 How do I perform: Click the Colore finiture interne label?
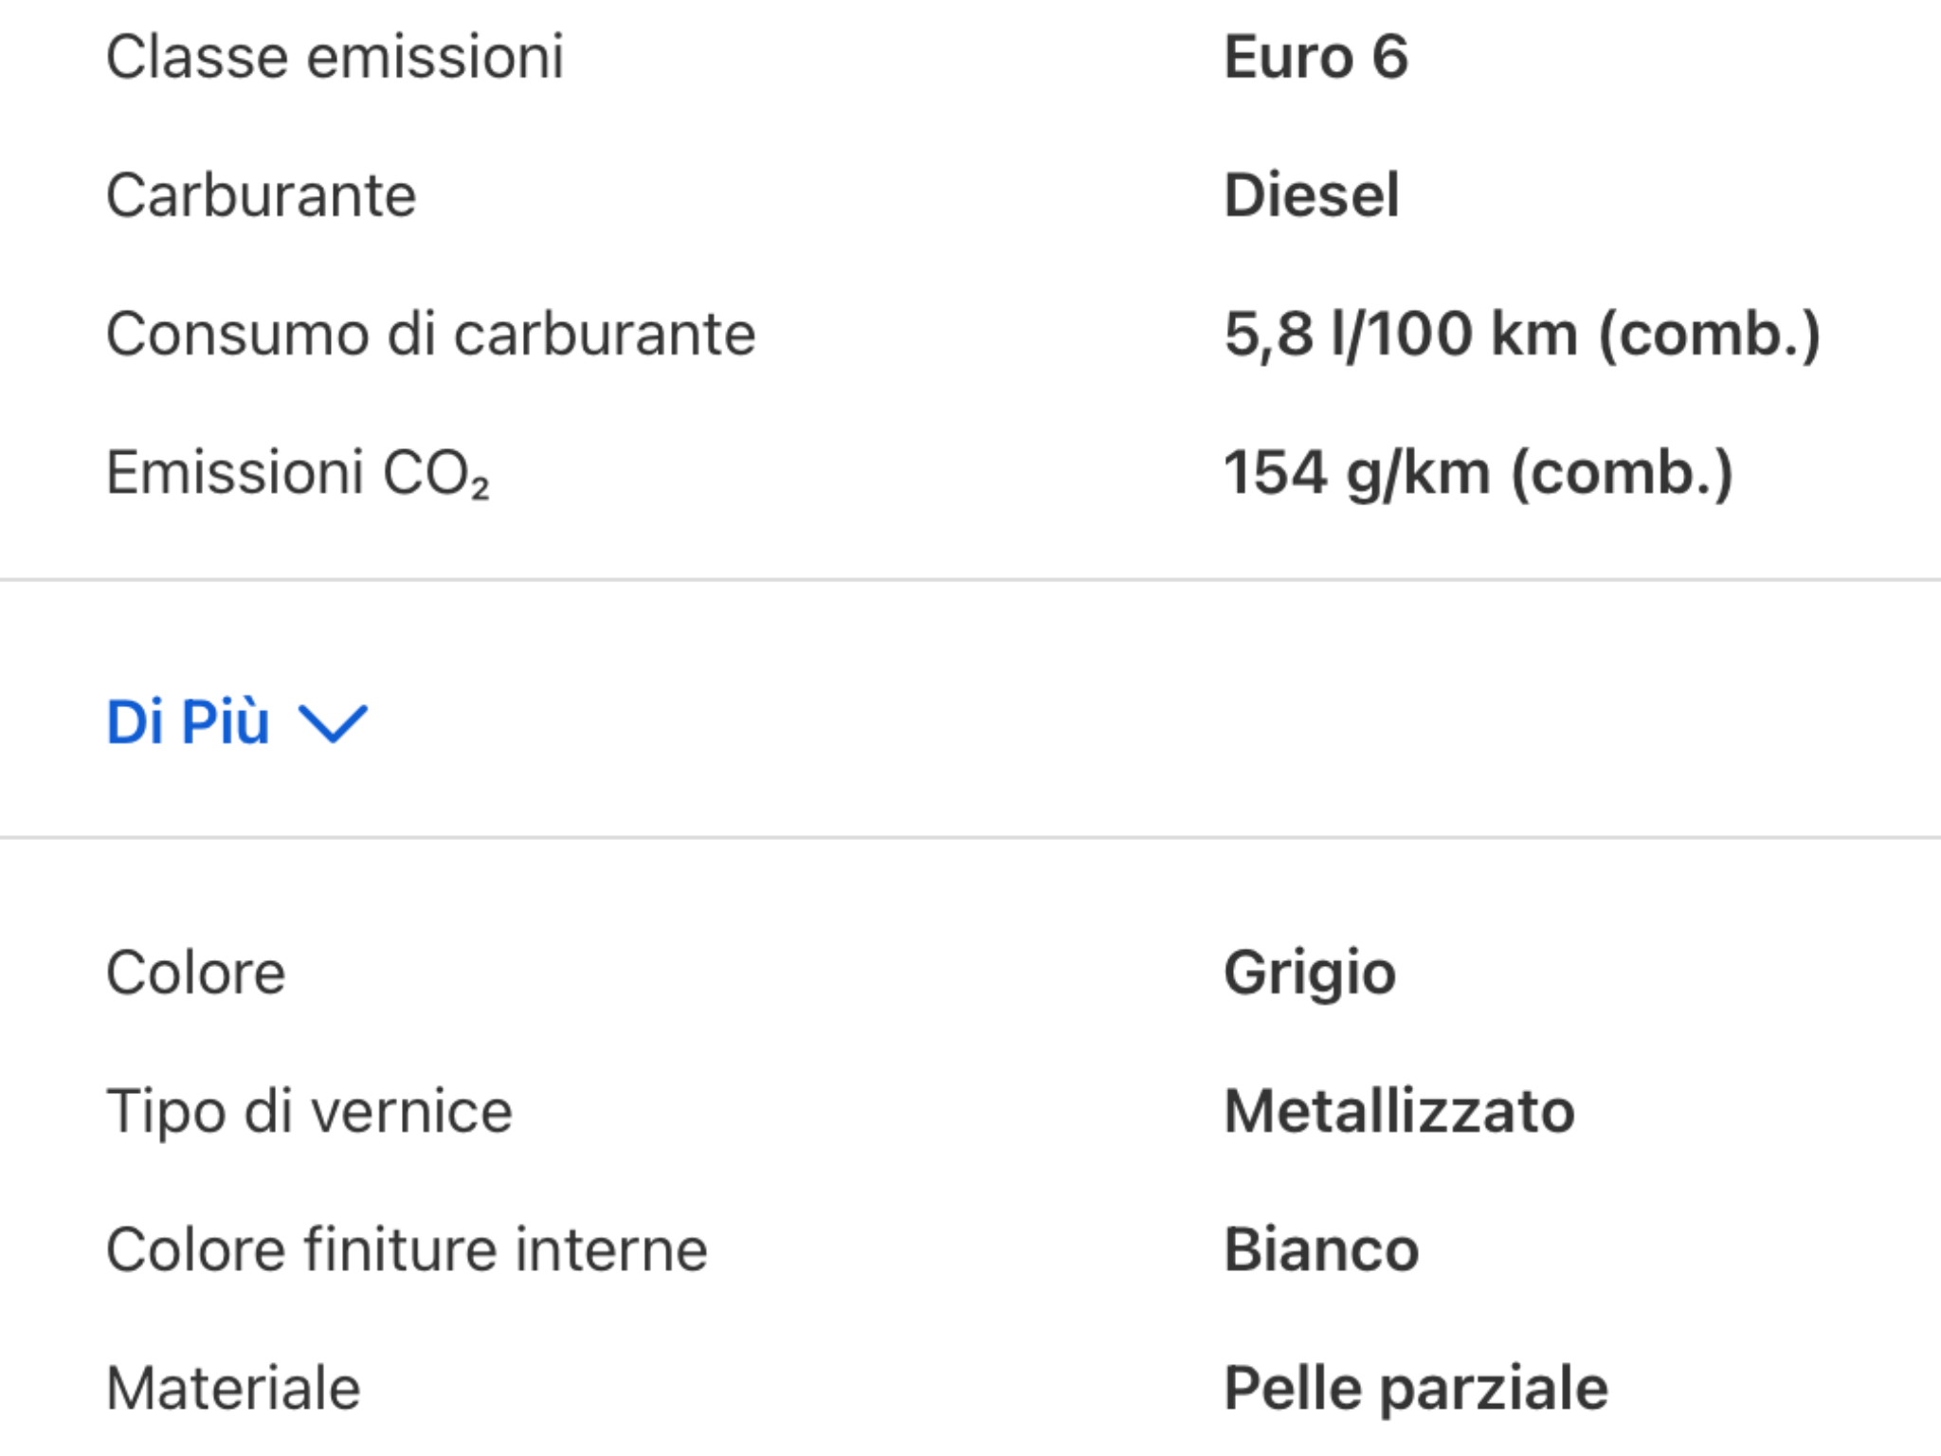[x=406, y=1247]
